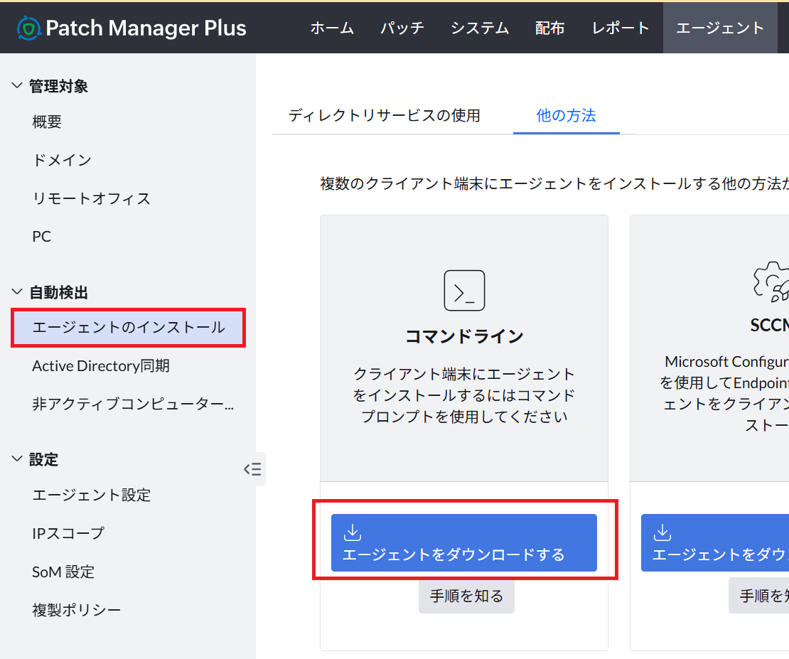
Task: Click the コマンドライン card description text
Action: (464, 395)
